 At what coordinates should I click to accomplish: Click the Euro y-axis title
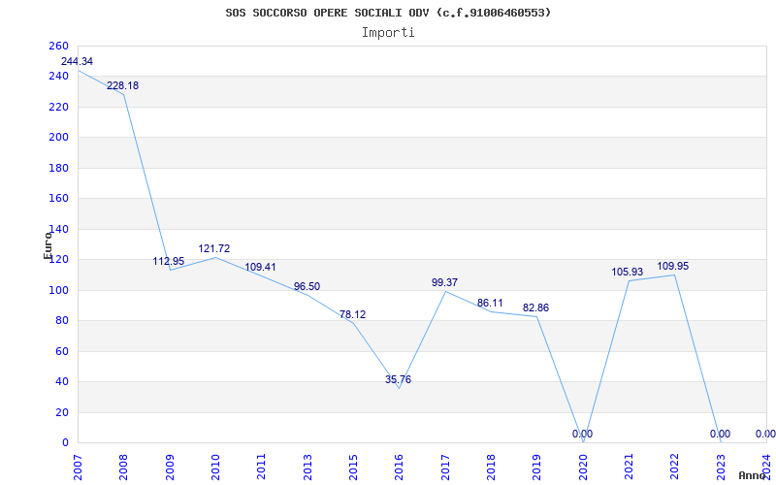[x=48, y=246]
